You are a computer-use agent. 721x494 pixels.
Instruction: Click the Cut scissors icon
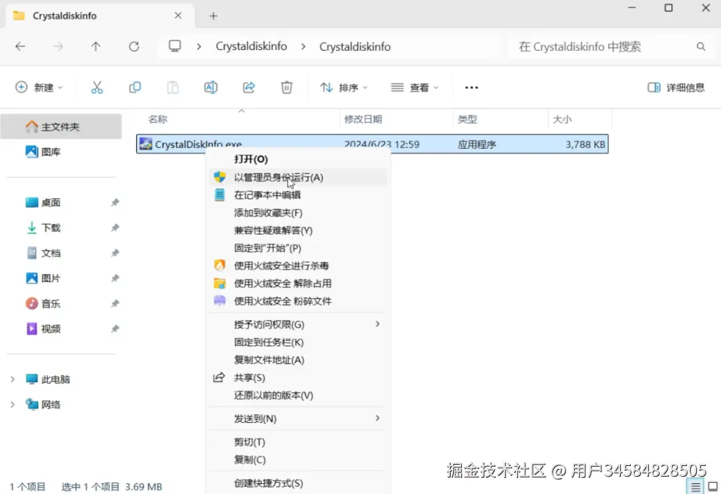click(x=97, y=87)
